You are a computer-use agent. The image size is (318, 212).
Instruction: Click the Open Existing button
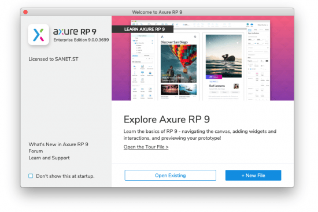pos(171,175)
